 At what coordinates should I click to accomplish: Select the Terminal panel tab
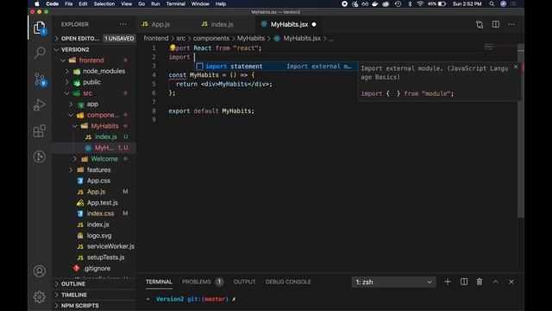point(159,282)
